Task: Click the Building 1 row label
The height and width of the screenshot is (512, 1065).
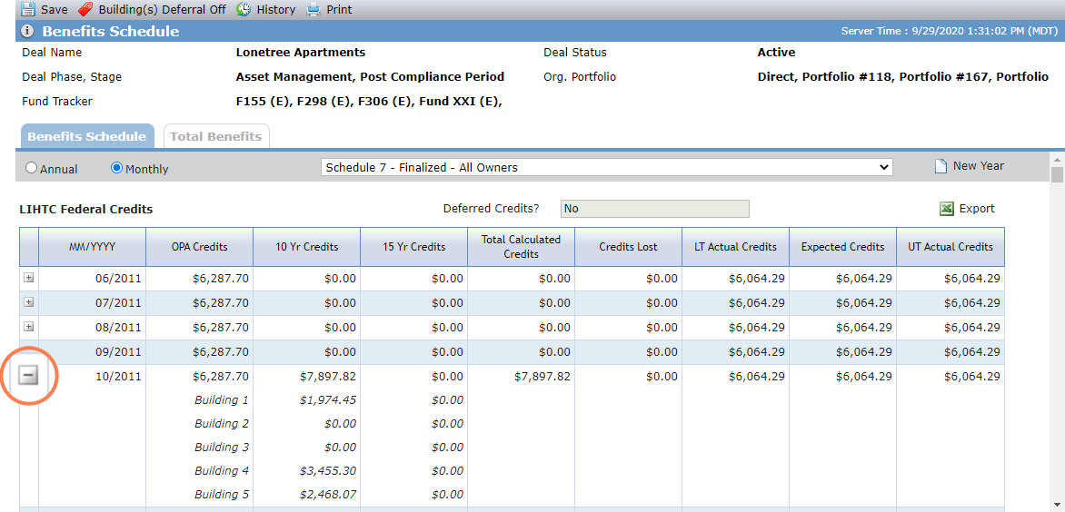Action: (x=222, y=400)
